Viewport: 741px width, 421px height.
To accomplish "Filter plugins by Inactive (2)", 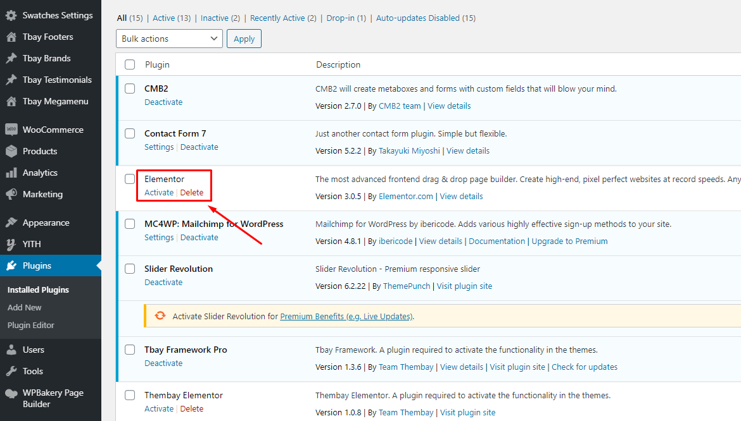I will pyautogui.click(x=220, y=18).
